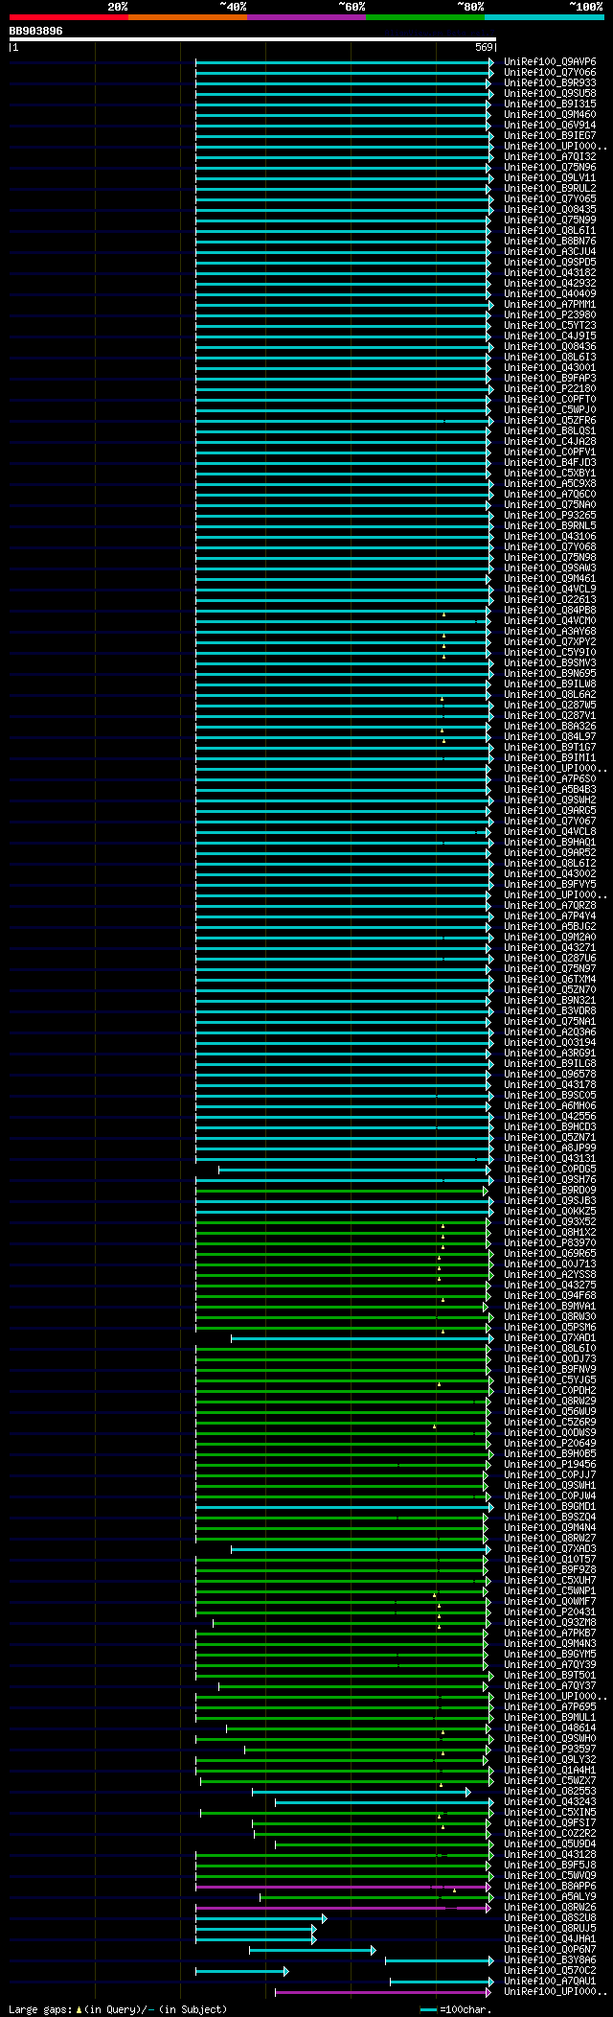Screen dimensions: 613x2017
Task: Click purple alignment bar of UniRef100_B8APP6
Action: point(345,1887)
